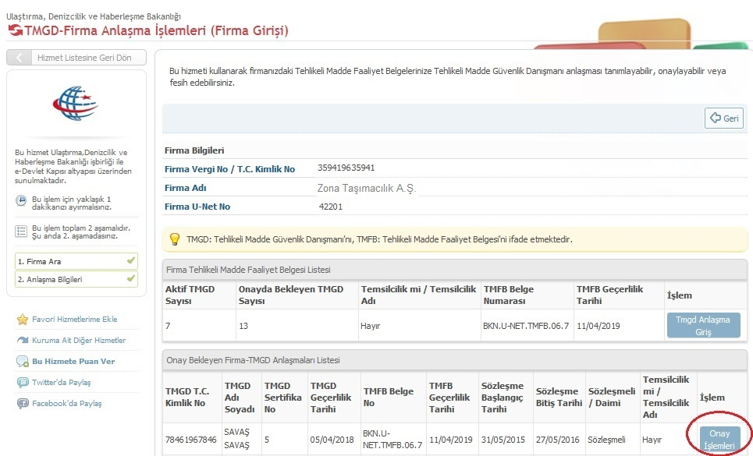Image resolution: width=753 pixels, height=456 pixels.
Task: Click Firma Tehlikeli Madde Faaliyet Belgesi Listesi heading
Action: 248,270
